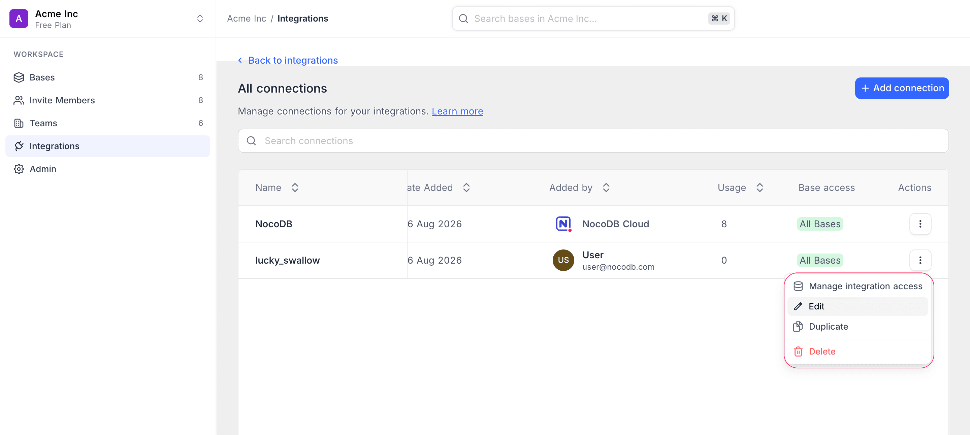
Task: Click the Integrations breadcrumb
Action: [x=303, y=19]
